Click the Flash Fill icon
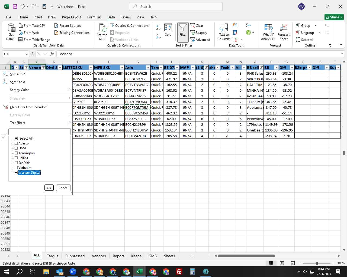Image resolution: width=347 pixels, height=277 pixels. click(235, 25)
